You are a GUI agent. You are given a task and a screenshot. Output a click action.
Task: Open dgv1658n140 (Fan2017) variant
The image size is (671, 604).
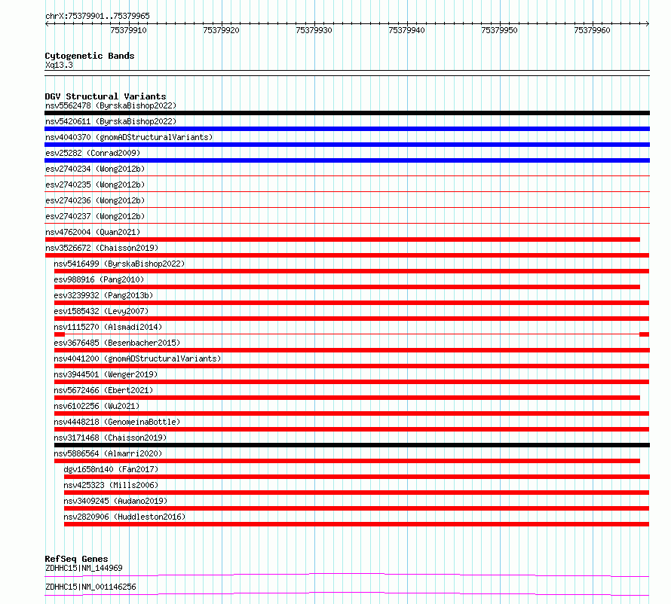pyautogui.click(x=111, y=469)
